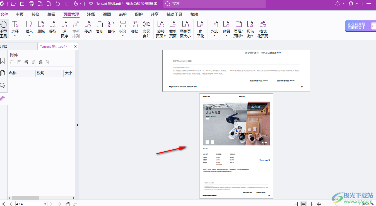Switch to the 共享 Share tab
Screen dimensions: 376x206
click(x=155, y=14)
